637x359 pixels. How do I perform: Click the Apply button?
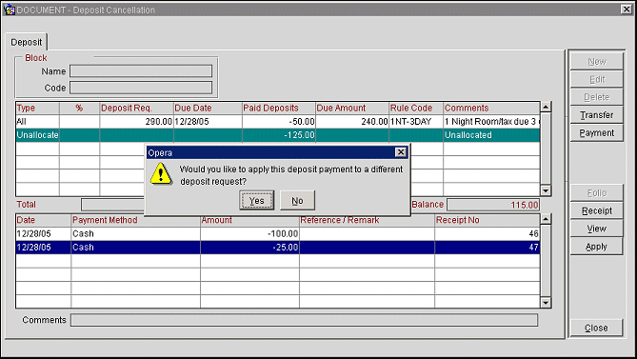(x=596, y=247)
